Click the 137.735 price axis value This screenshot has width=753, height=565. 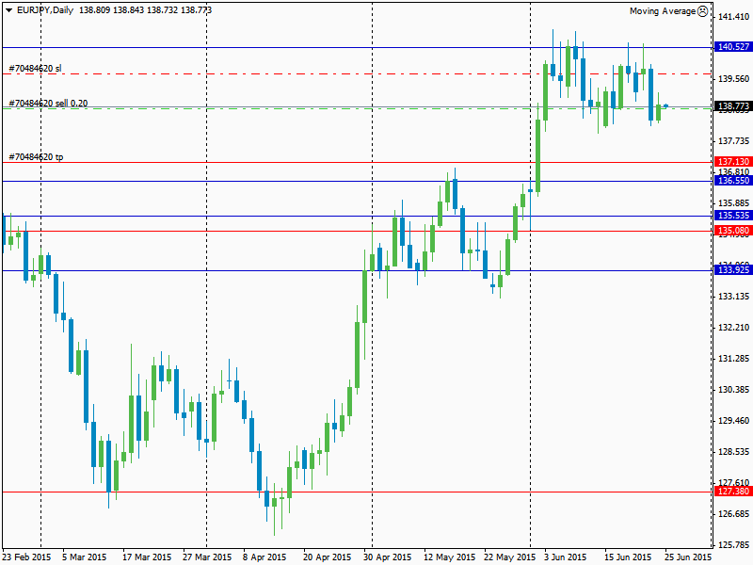pyautogui.click(x=733, y=140)
